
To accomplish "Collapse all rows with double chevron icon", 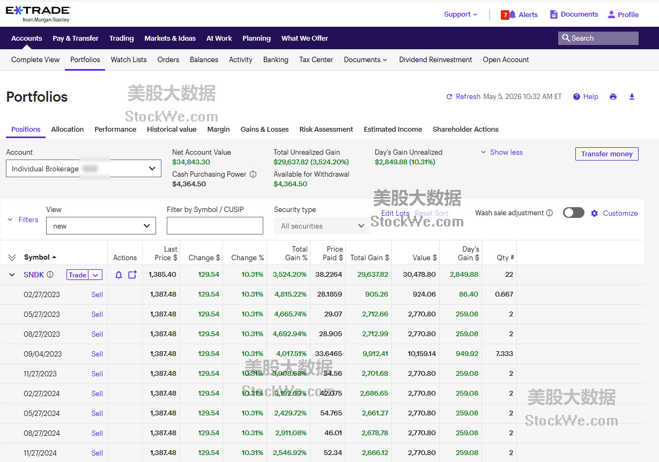I will coord(12,257).
